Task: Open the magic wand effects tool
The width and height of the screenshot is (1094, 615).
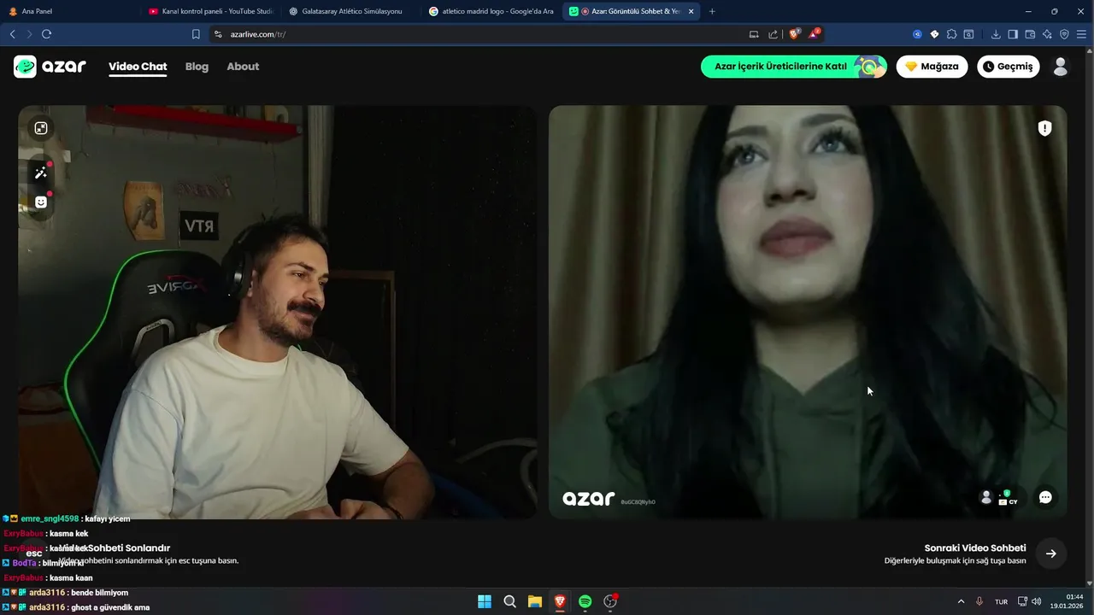Action: [x=41, y=173]
